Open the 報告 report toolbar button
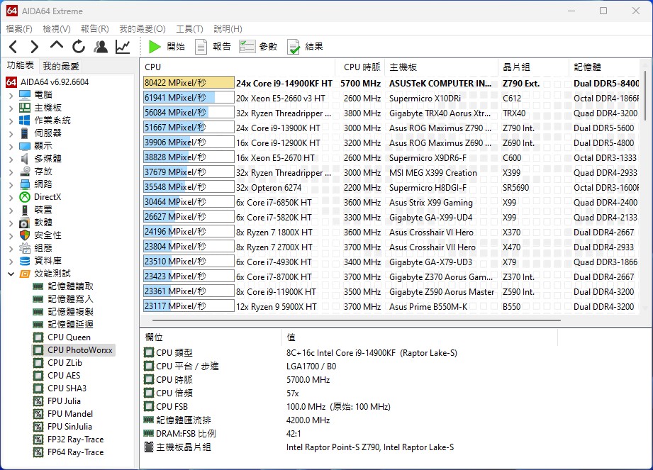Screen dimensions: 653x470 click(213, 47)
